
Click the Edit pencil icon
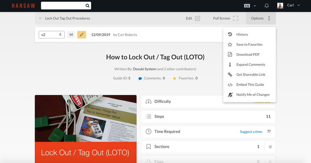197,18
